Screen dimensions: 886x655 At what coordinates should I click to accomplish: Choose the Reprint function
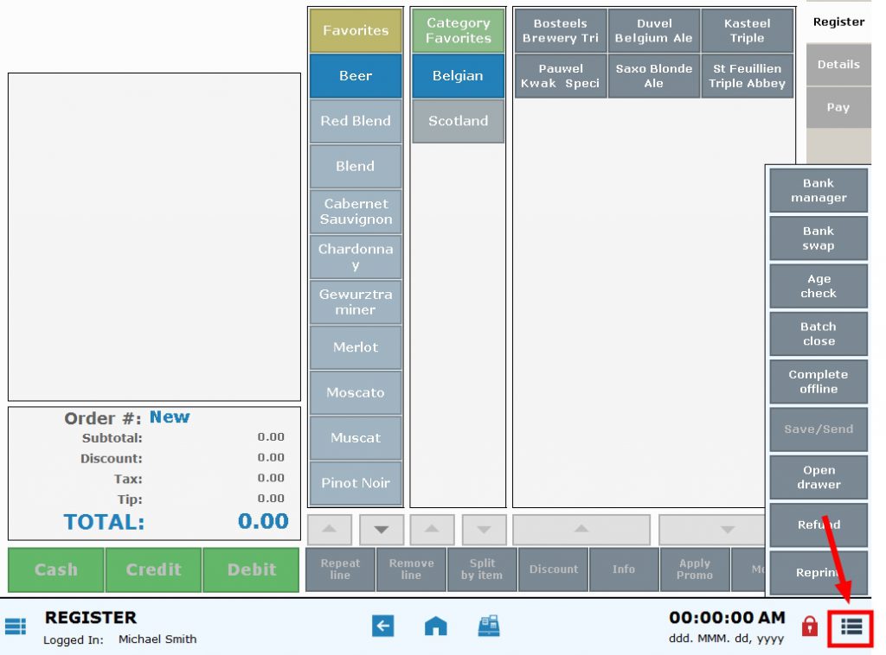pyautogui.click(x=819, y=572)
